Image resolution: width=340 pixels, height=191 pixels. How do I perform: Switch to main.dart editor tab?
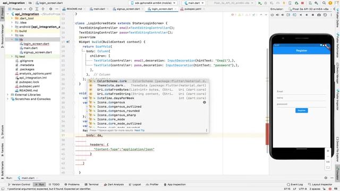tap(99, 9)
